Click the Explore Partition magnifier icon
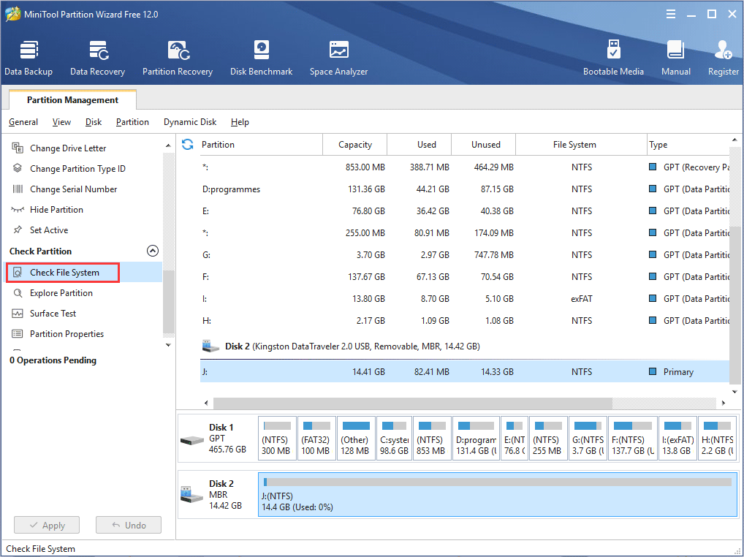 (x=18, y=292)
